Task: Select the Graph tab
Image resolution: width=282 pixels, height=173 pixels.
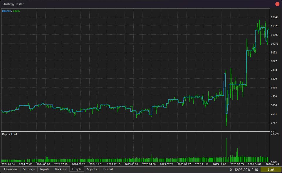Action: coord(77,169)
